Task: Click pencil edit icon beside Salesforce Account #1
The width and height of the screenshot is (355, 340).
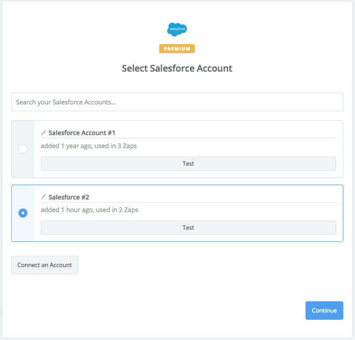Action: (x=44, y=133)
